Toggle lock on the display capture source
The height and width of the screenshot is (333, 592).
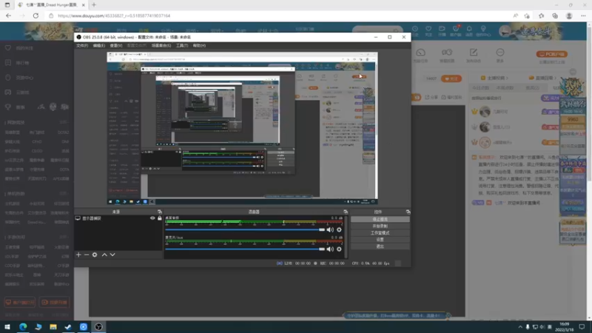(x=160, y=218)
